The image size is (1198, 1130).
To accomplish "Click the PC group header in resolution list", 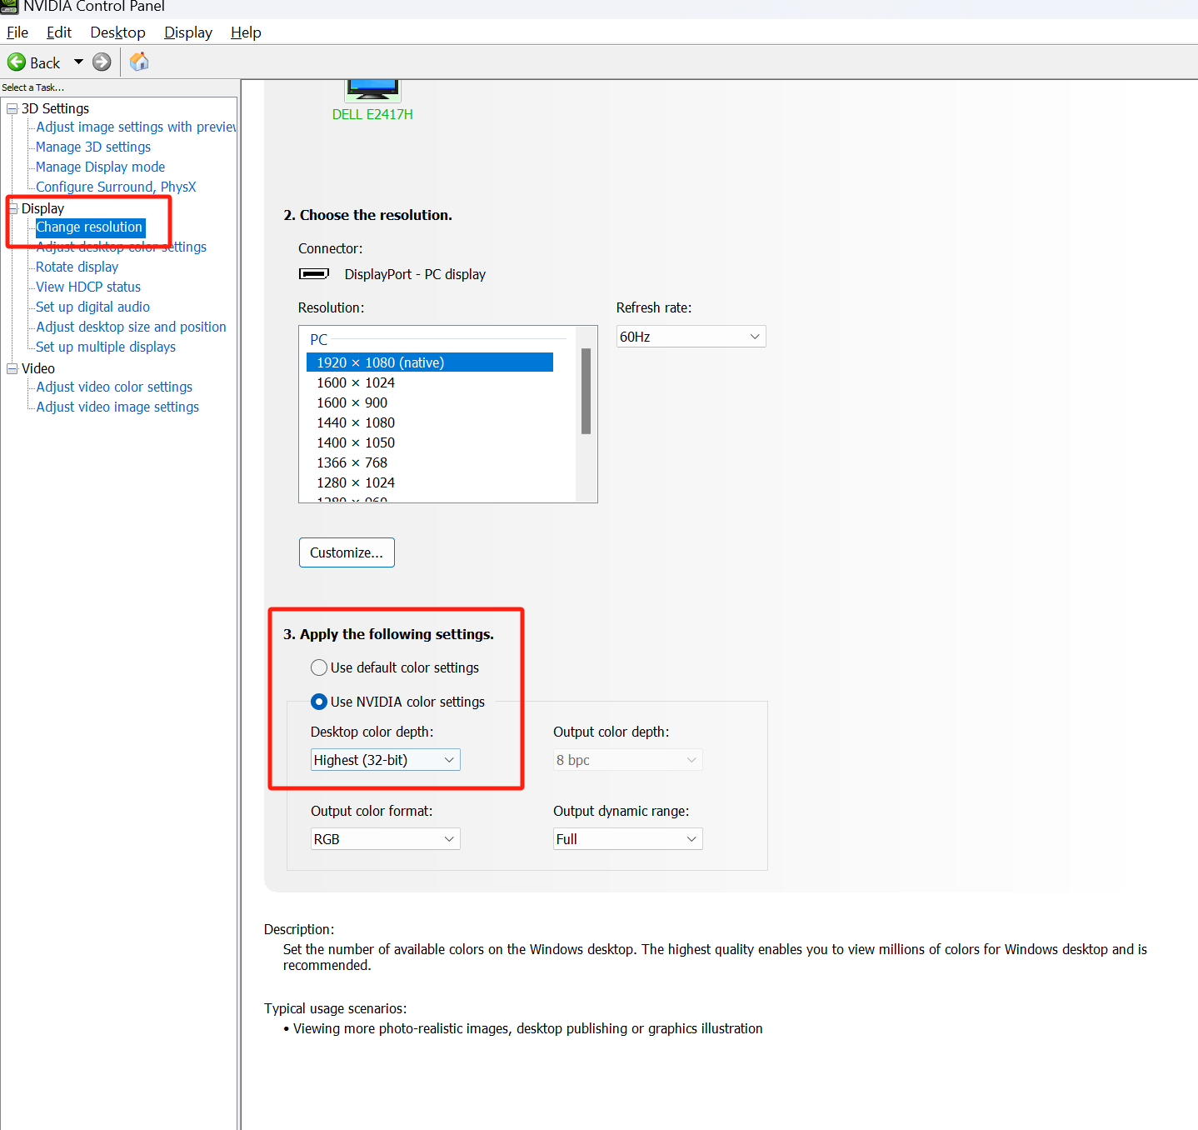I will [x=319, y=340].
